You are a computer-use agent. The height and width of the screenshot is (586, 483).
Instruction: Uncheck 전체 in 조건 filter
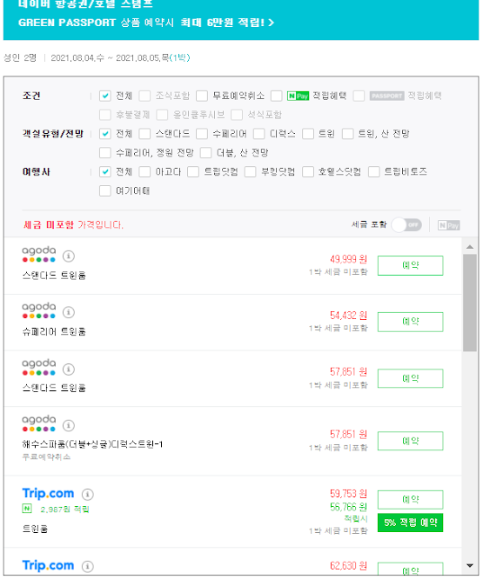pos(105,96)
